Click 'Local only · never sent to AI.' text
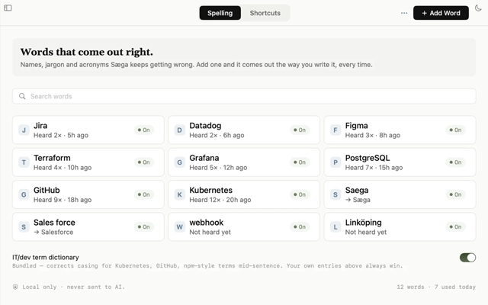 tap(73, 287)
